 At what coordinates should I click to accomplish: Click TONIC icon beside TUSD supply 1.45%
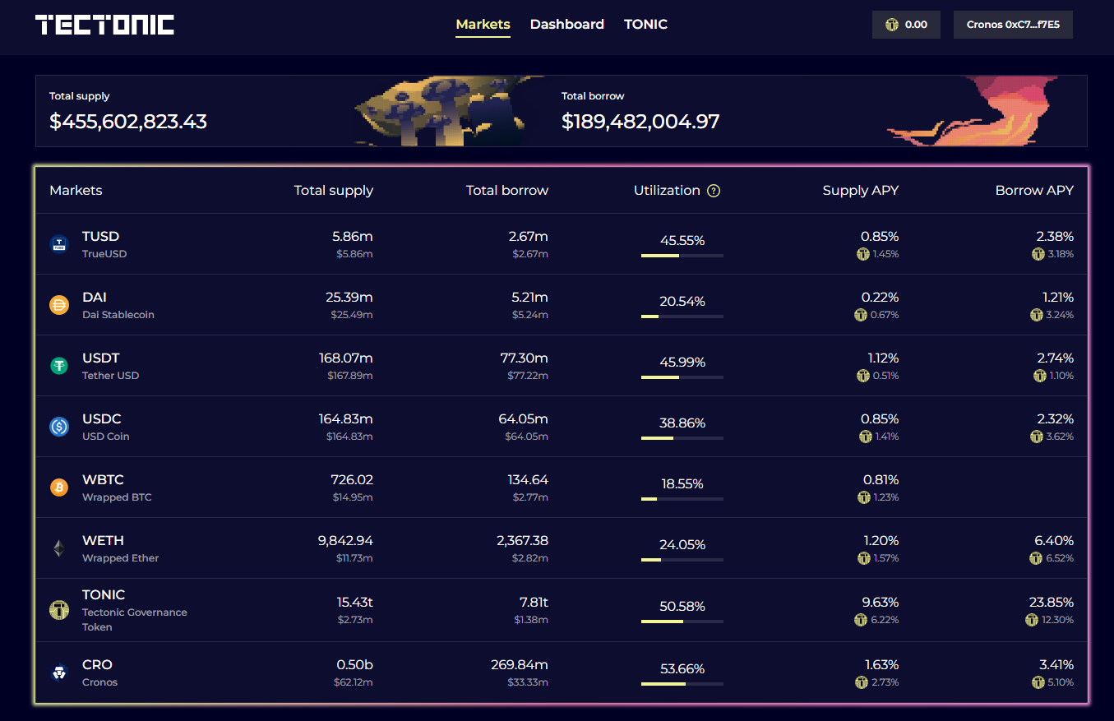pos(863,254)
